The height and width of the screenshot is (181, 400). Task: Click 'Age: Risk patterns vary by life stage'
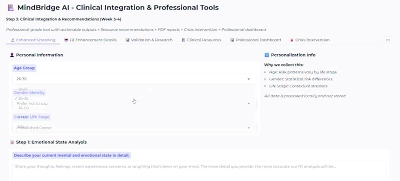point(303,72)
